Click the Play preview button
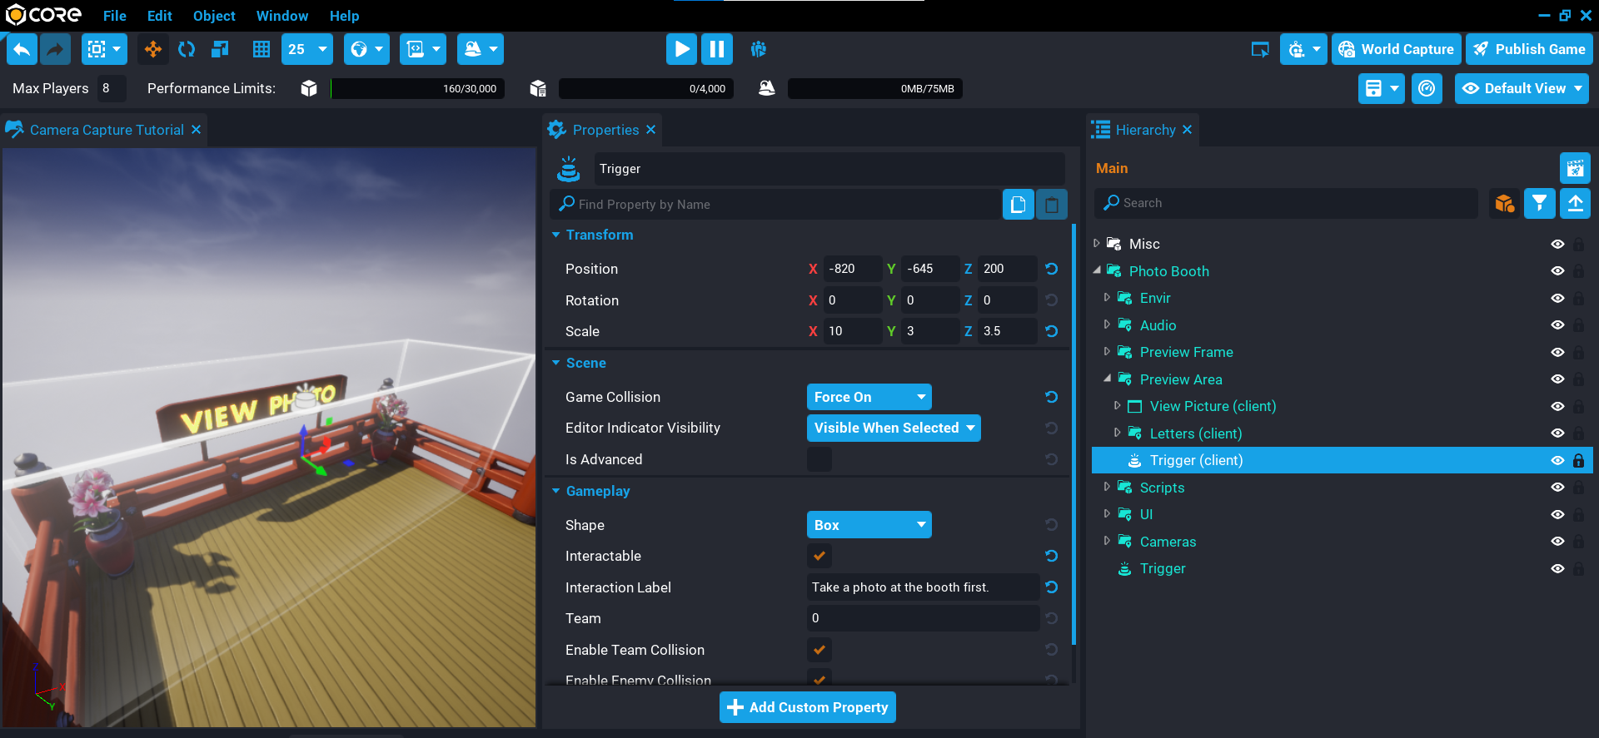 [x=680, y=49]
